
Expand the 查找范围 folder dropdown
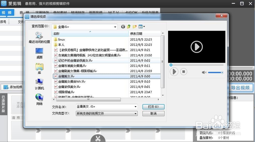click(x=115, y=27)
